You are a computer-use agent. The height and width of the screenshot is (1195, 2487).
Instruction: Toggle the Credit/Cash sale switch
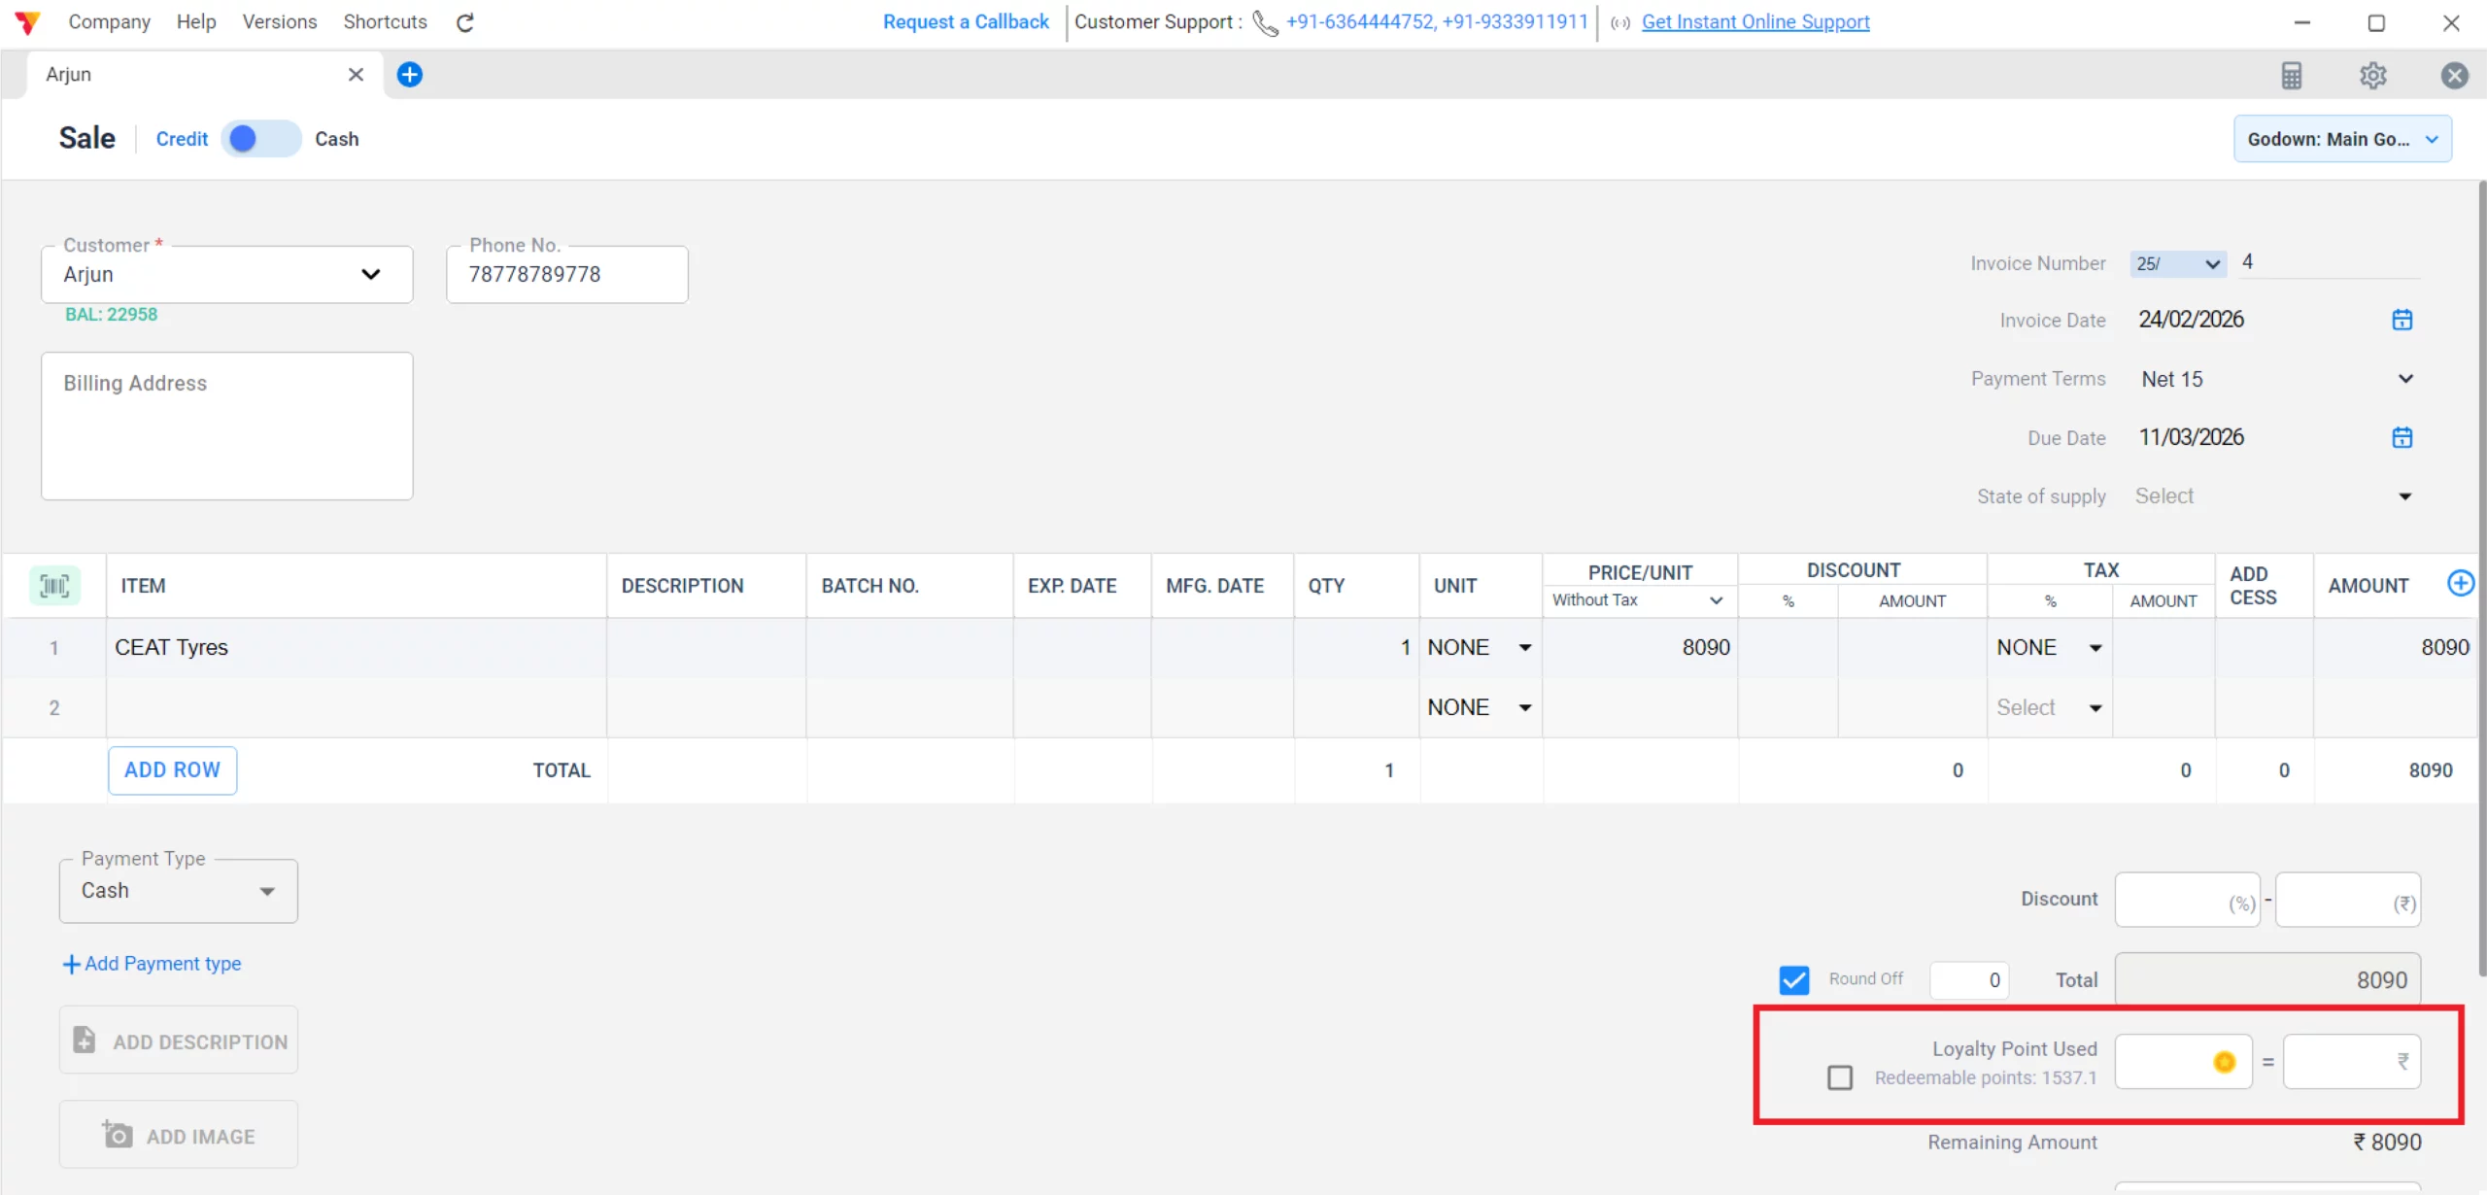[x=260, y=139]
